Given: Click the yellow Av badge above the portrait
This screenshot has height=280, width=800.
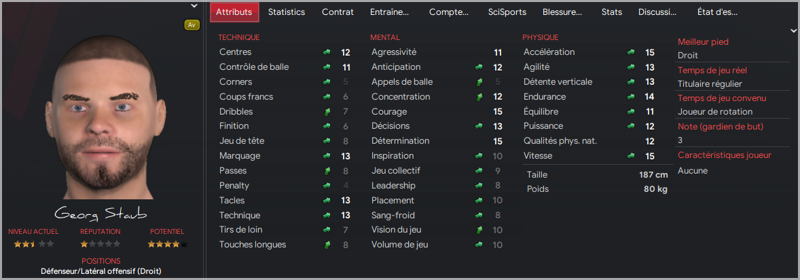Looking at the screenshot, I should [192, 24].
